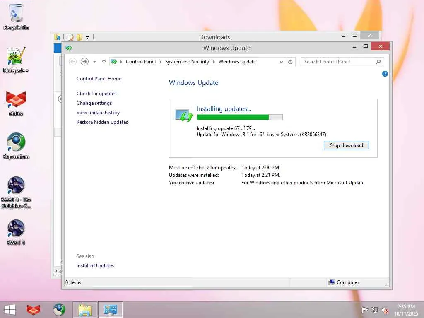
Task: Click the taskbar clock showing 2:35 PM
Action: 406,310
